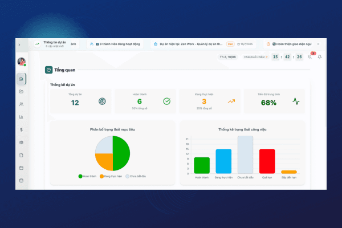Click the Phân bố trạng thái mục tiêu chart title
This screenshot has height=228, width=342.
(x=112, y=129)
